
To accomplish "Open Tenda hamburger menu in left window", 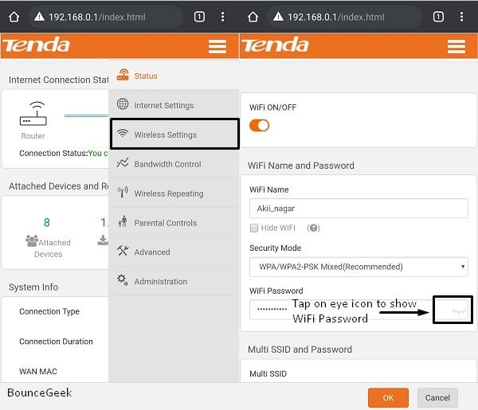I will pyautogui.click(x=217, y=47).
